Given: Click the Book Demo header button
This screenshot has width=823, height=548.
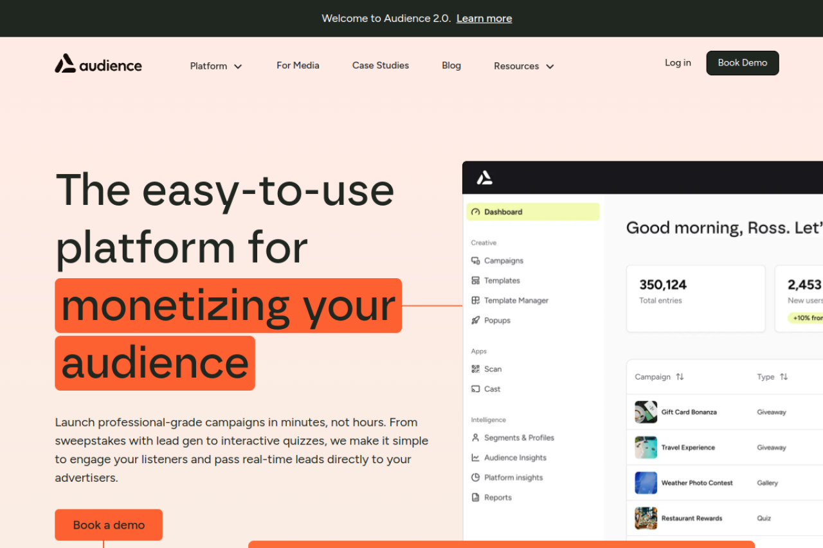Looking at the screenshot, I should click(743, 63).
